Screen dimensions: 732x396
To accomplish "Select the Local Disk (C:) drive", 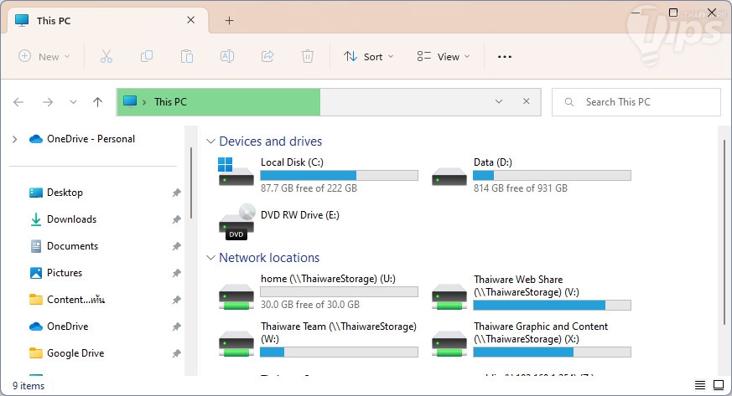I will pyautogui.click(x=319, y=175).
